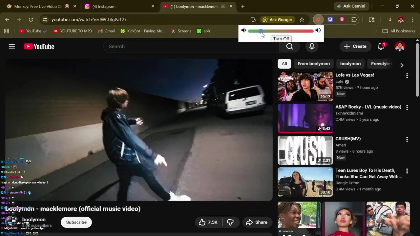
Task: Close the Instagram tab
Action: 153,6
